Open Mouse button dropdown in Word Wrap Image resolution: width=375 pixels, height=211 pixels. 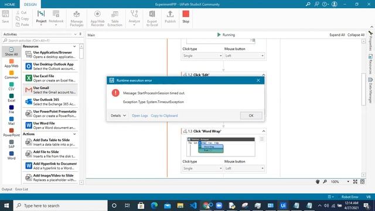[244, 168]
